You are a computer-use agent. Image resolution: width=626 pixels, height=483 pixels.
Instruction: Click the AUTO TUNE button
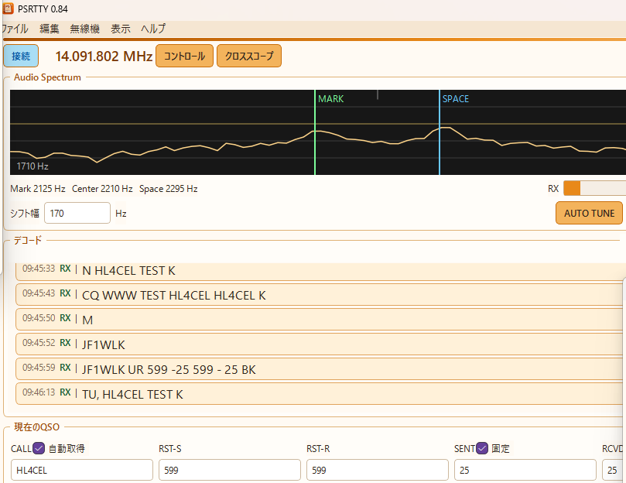coord(590,214)
